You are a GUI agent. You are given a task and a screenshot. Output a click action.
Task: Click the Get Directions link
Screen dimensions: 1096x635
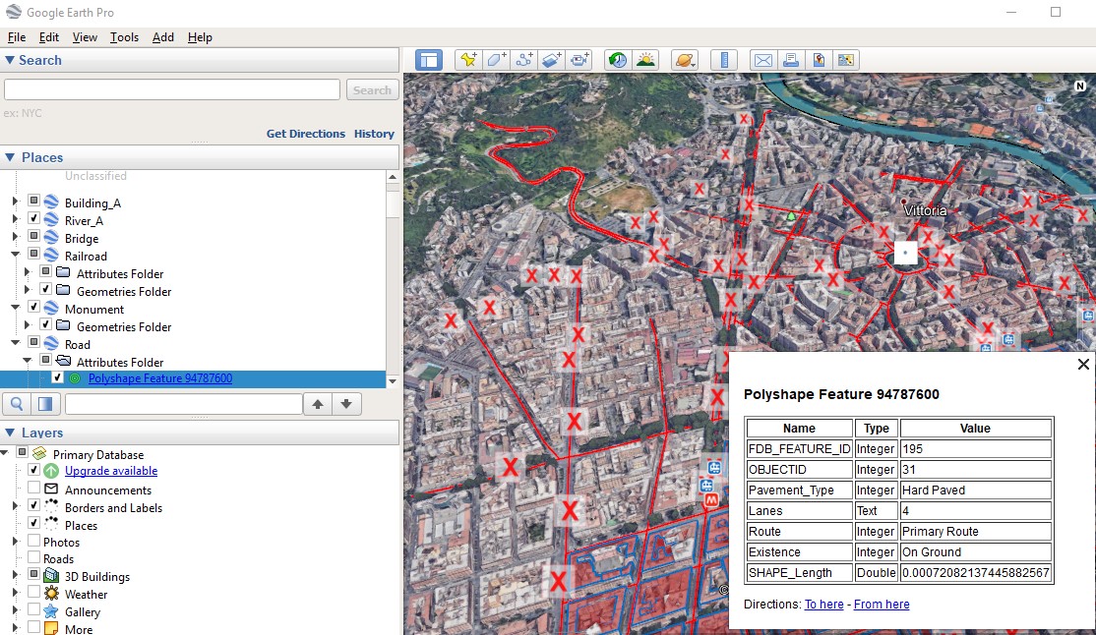coord(305,134)
